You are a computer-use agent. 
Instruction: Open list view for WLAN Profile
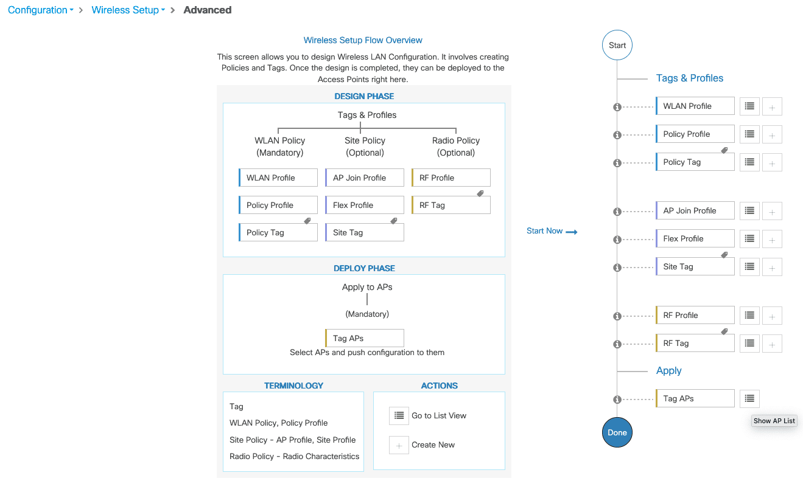pos(749,106)
